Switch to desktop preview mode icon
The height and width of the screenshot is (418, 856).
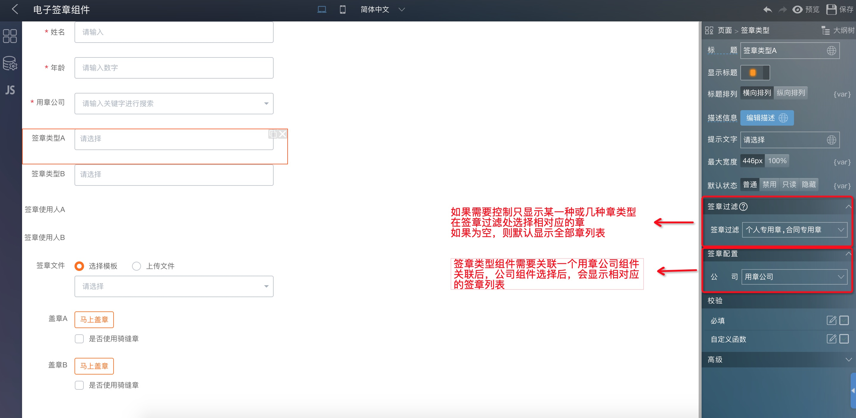[x=321, y=9]
